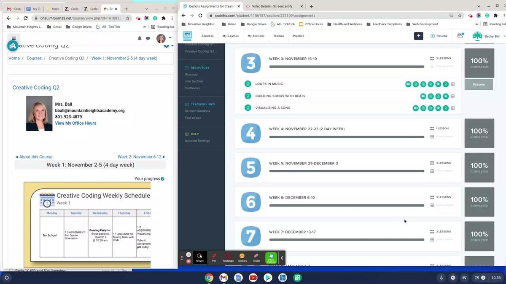Screen dimensions: 506x284
Task: Open the Toolbox menu
Action: click(279, 36)
